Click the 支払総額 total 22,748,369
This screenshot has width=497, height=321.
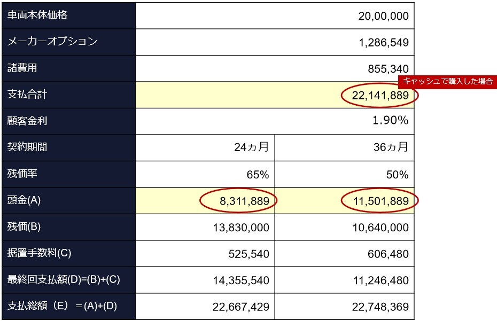[380, 307]
